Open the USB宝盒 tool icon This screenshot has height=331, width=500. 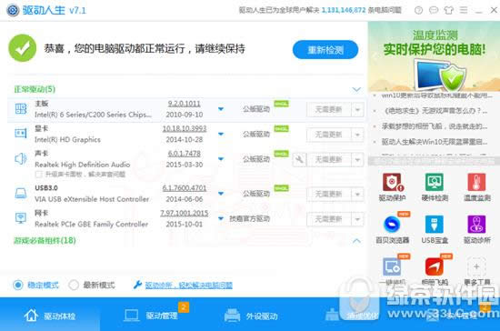click(435, 225)
